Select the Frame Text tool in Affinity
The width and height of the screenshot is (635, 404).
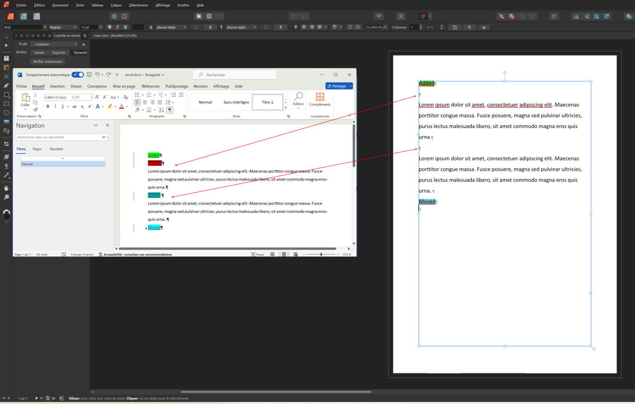point(6,59)
